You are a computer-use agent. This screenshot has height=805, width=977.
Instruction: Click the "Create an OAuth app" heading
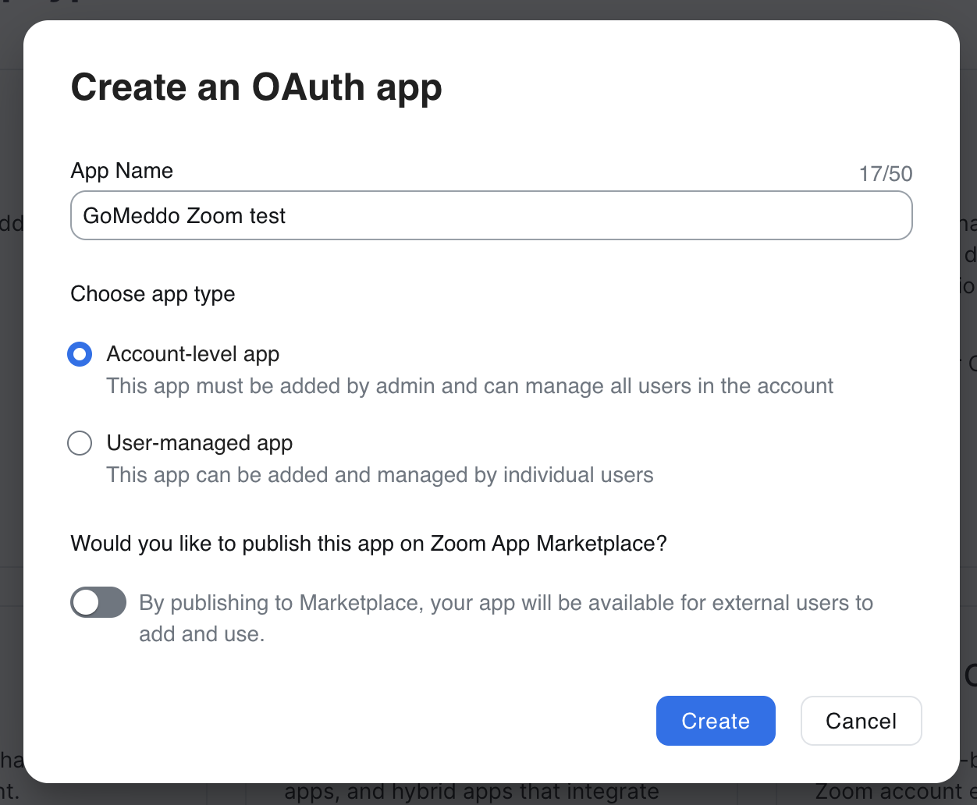pyautogui.click(x=257, y=87)
